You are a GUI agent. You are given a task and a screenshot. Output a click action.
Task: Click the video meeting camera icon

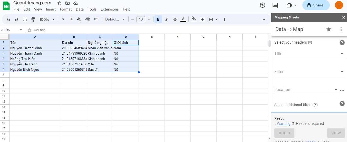coord(289,5)
